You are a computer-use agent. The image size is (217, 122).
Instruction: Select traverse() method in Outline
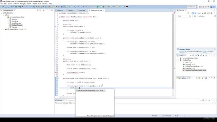(189, 64)
